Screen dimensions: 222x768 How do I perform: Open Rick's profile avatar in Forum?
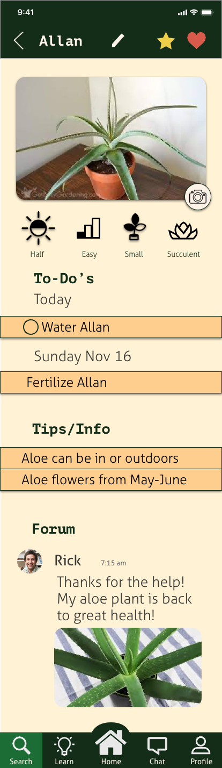[29, 561]
